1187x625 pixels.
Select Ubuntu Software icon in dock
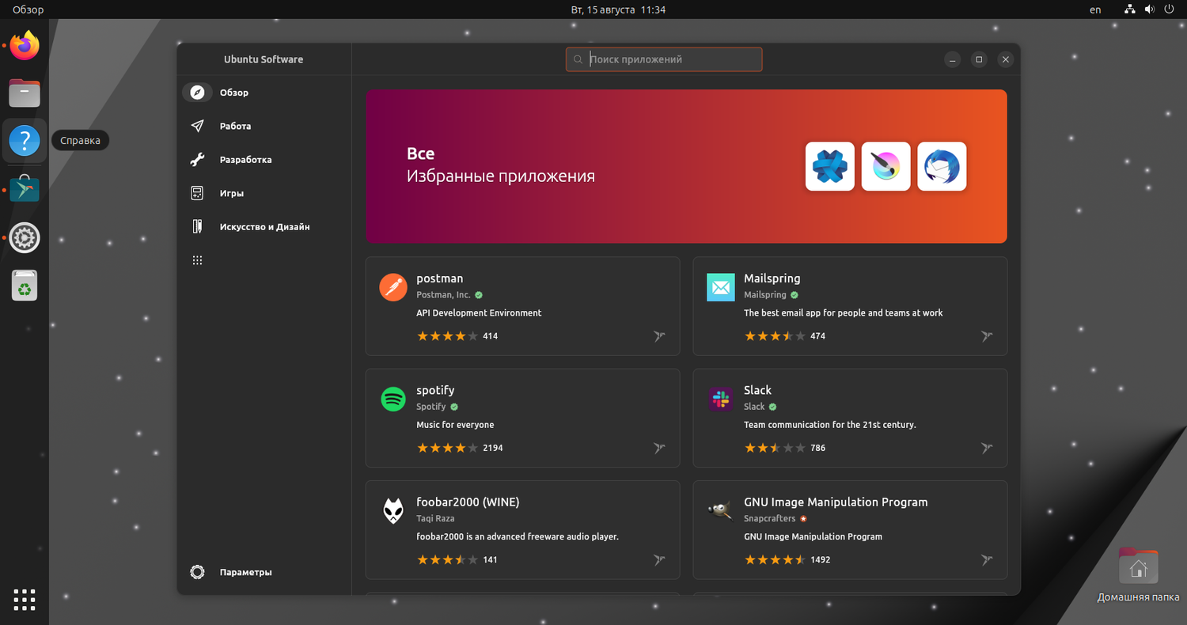click(x=25, y=190)
